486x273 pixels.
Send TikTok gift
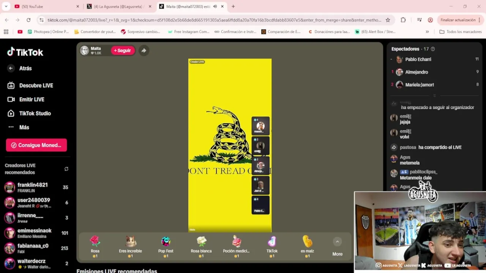click(x=272, y=247)
